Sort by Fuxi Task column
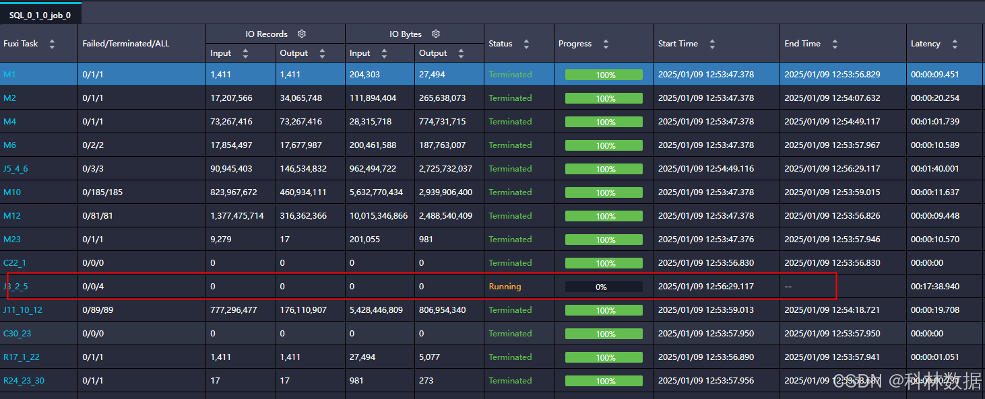This screenshot has height=399, width=985. (x=52, y=44)
